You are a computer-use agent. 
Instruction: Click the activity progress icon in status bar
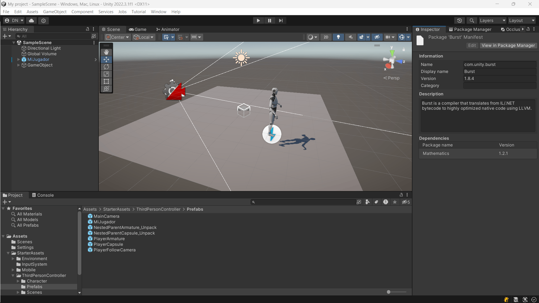click(x=534, y=300)
